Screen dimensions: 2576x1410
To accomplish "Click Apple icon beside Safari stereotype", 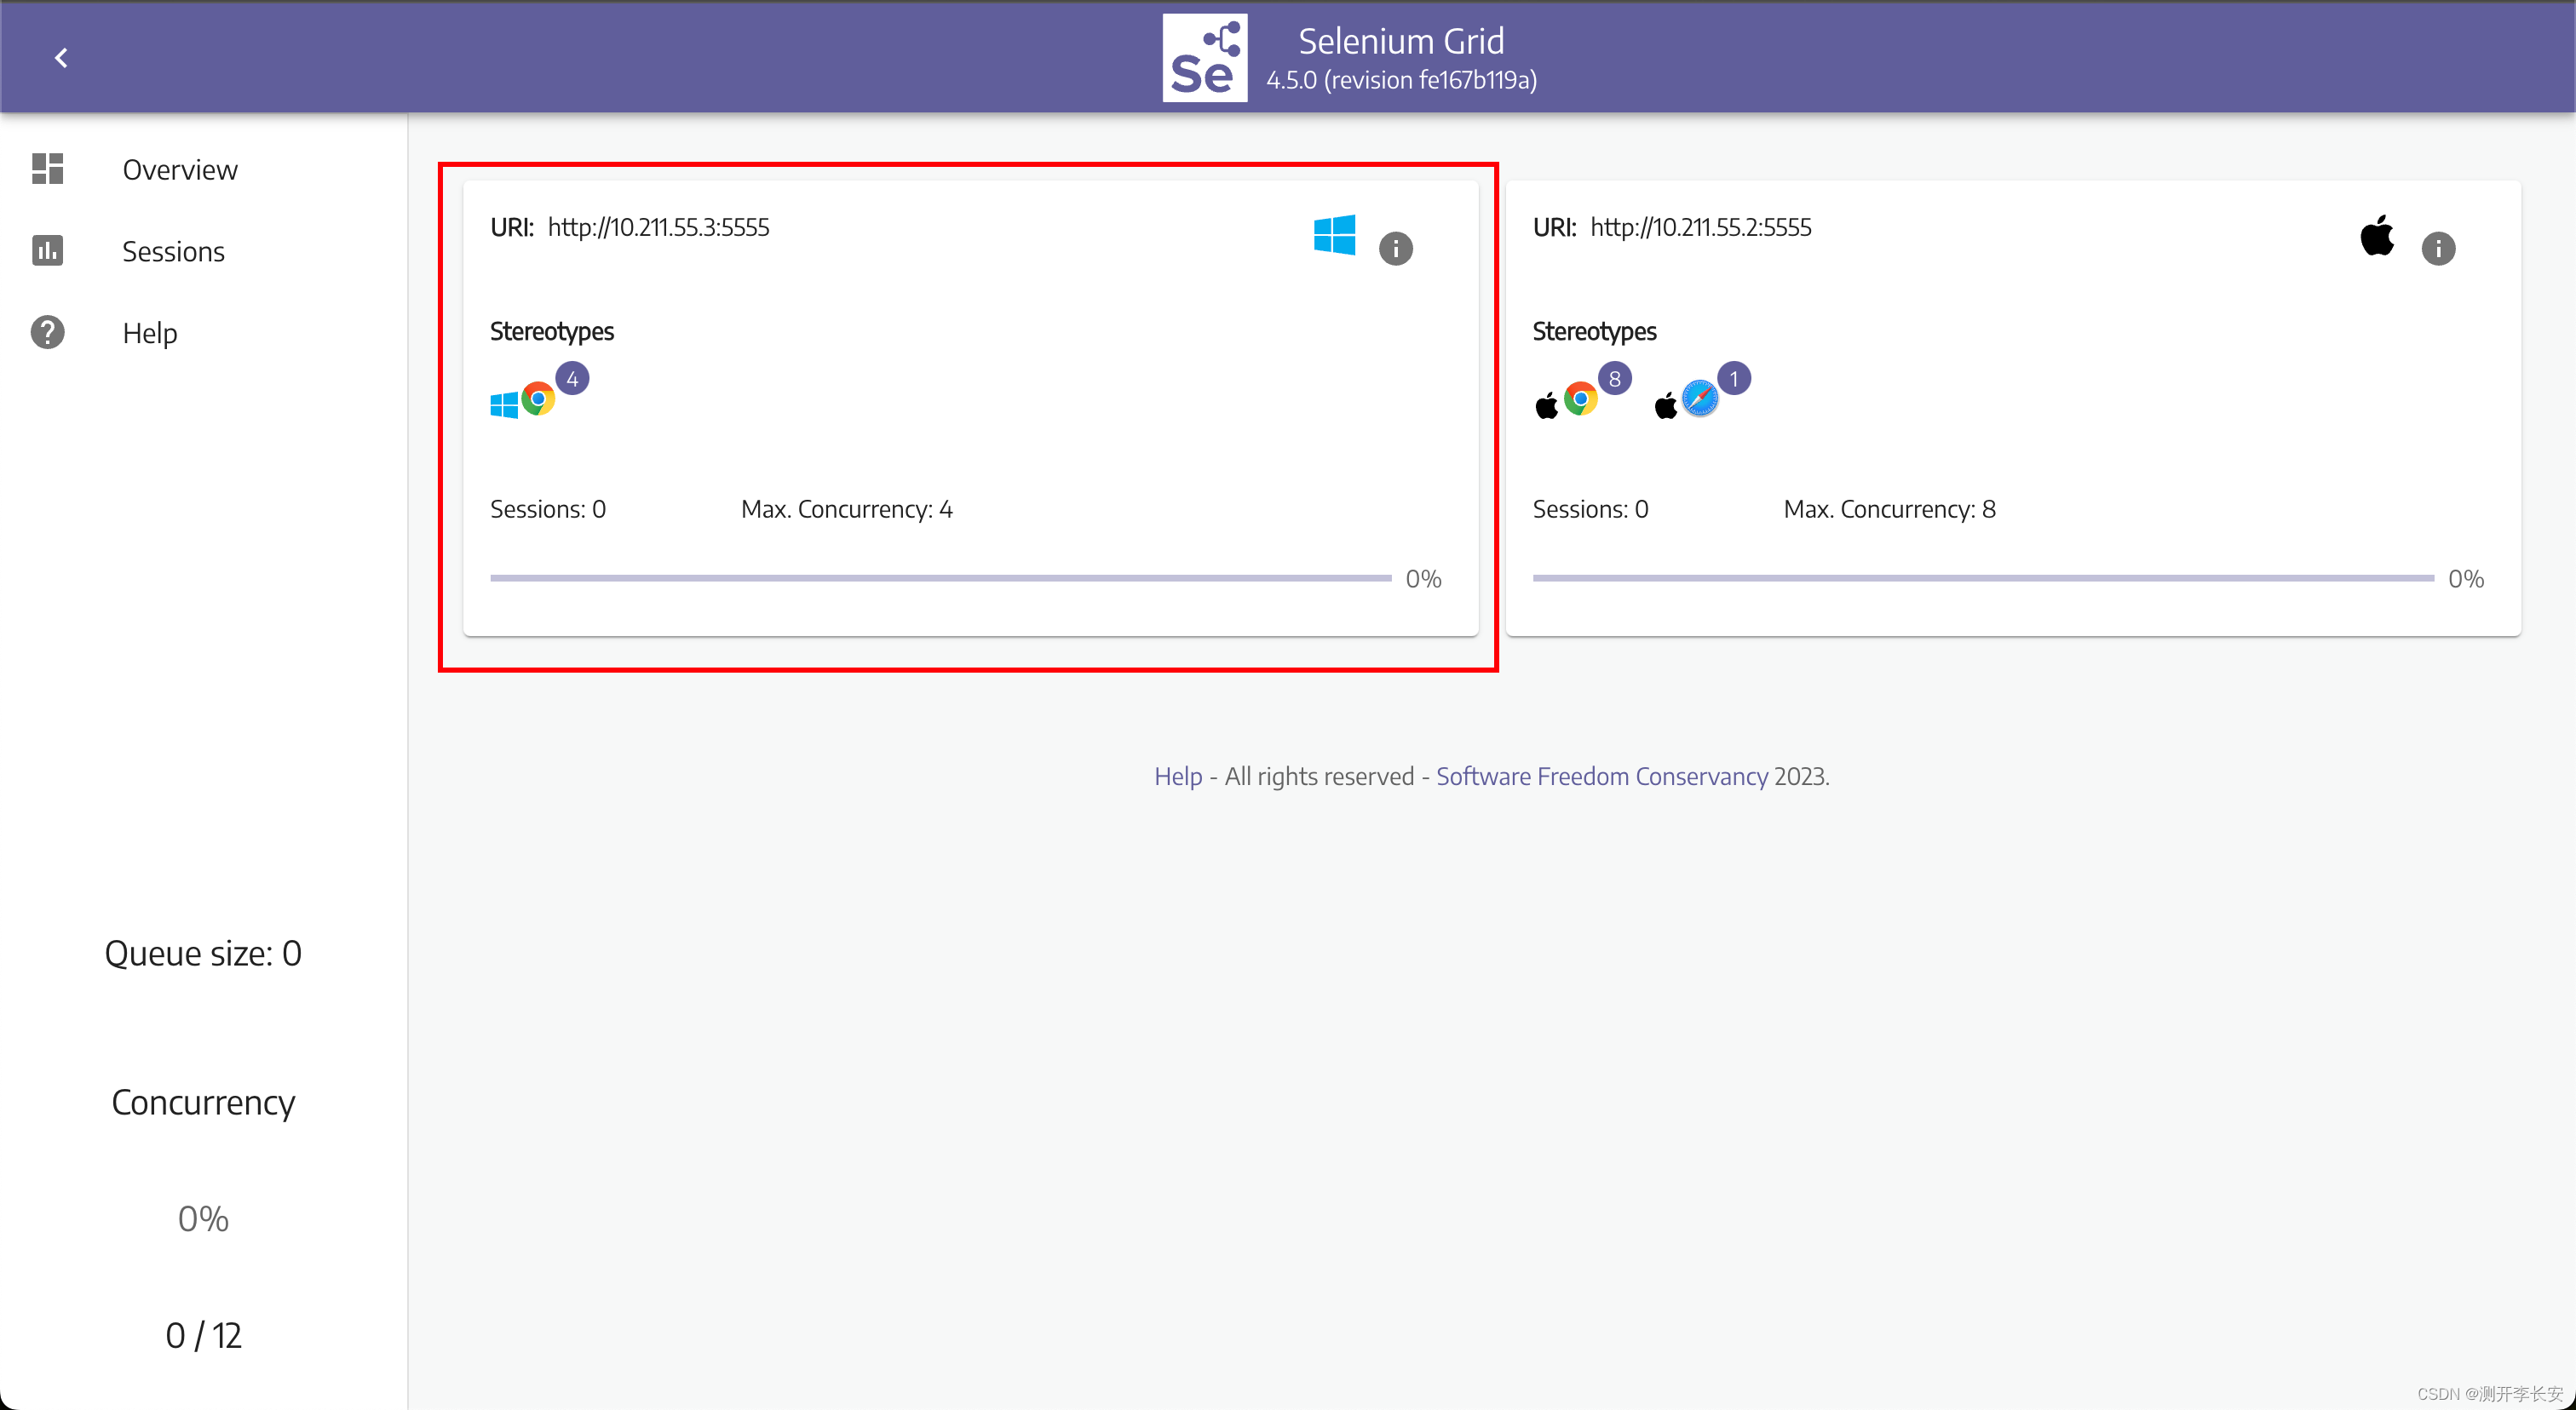I will pyautogui.click(x=1665, y=404).
